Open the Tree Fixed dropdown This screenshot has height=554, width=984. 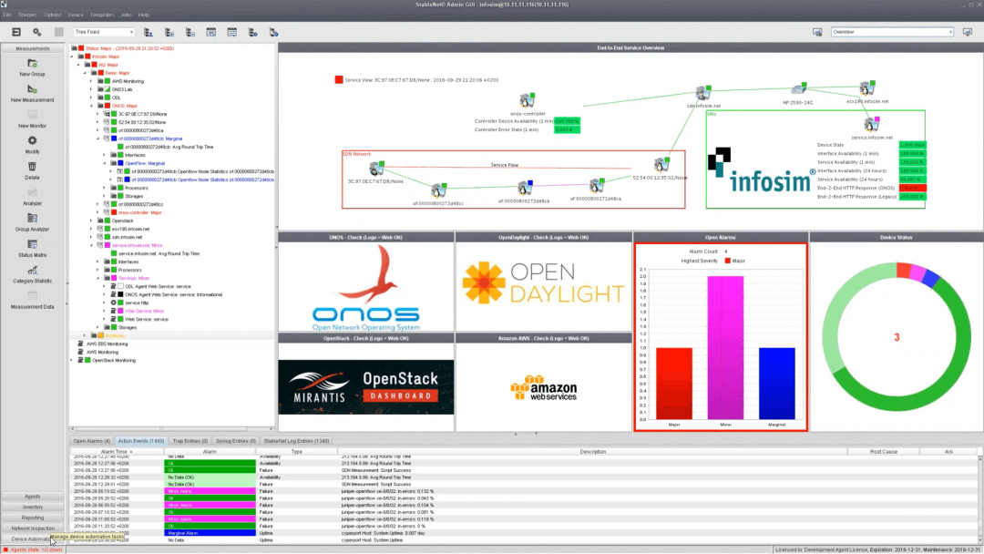(x=103, y=31)
